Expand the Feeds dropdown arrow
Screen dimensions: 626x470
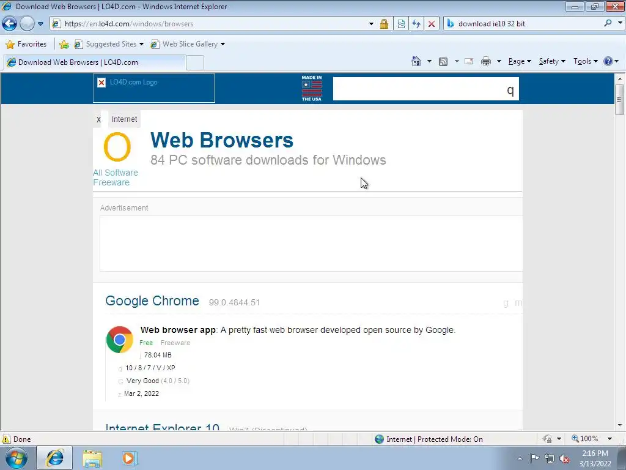point(456,62)
